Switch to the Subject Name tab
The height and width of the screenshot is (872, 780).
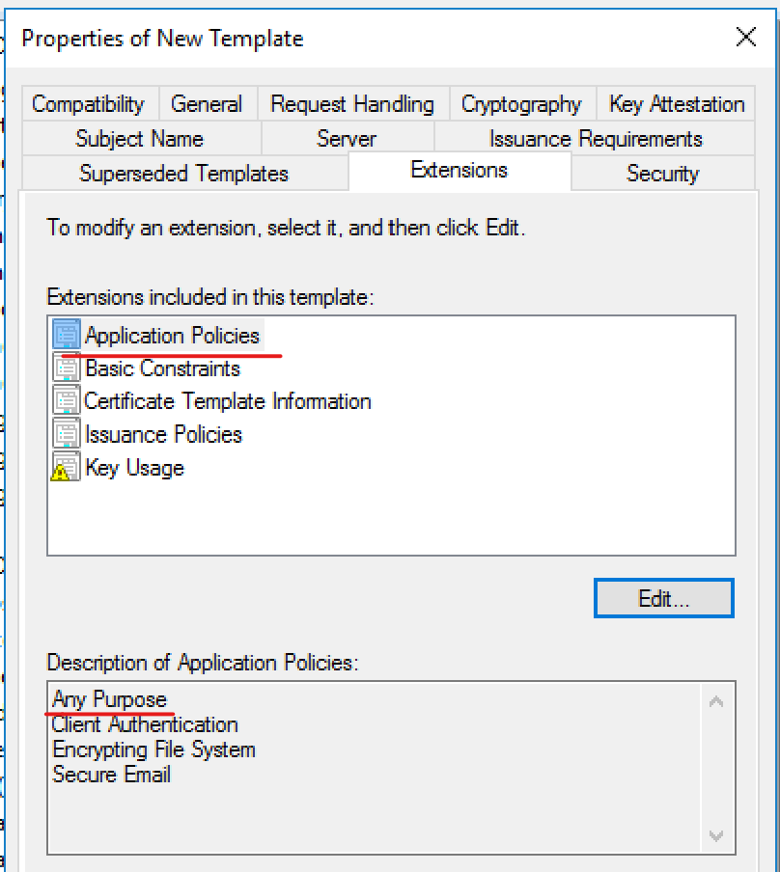tap(140, 139)
